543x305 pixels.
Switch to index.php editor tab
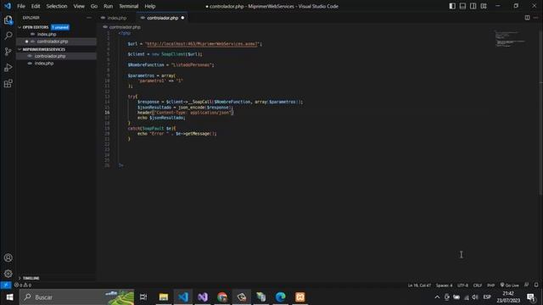(x=117, y=18)
